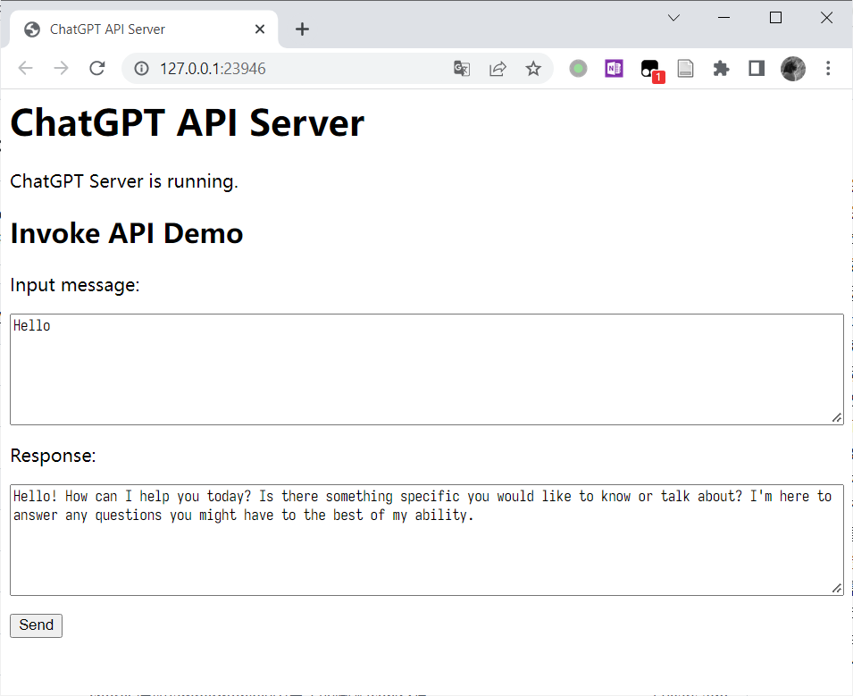Image resolution: width=853 pixels, height=696 pixels.
Task: Open the tab search chevron
Action: click(x=673, y=17)
